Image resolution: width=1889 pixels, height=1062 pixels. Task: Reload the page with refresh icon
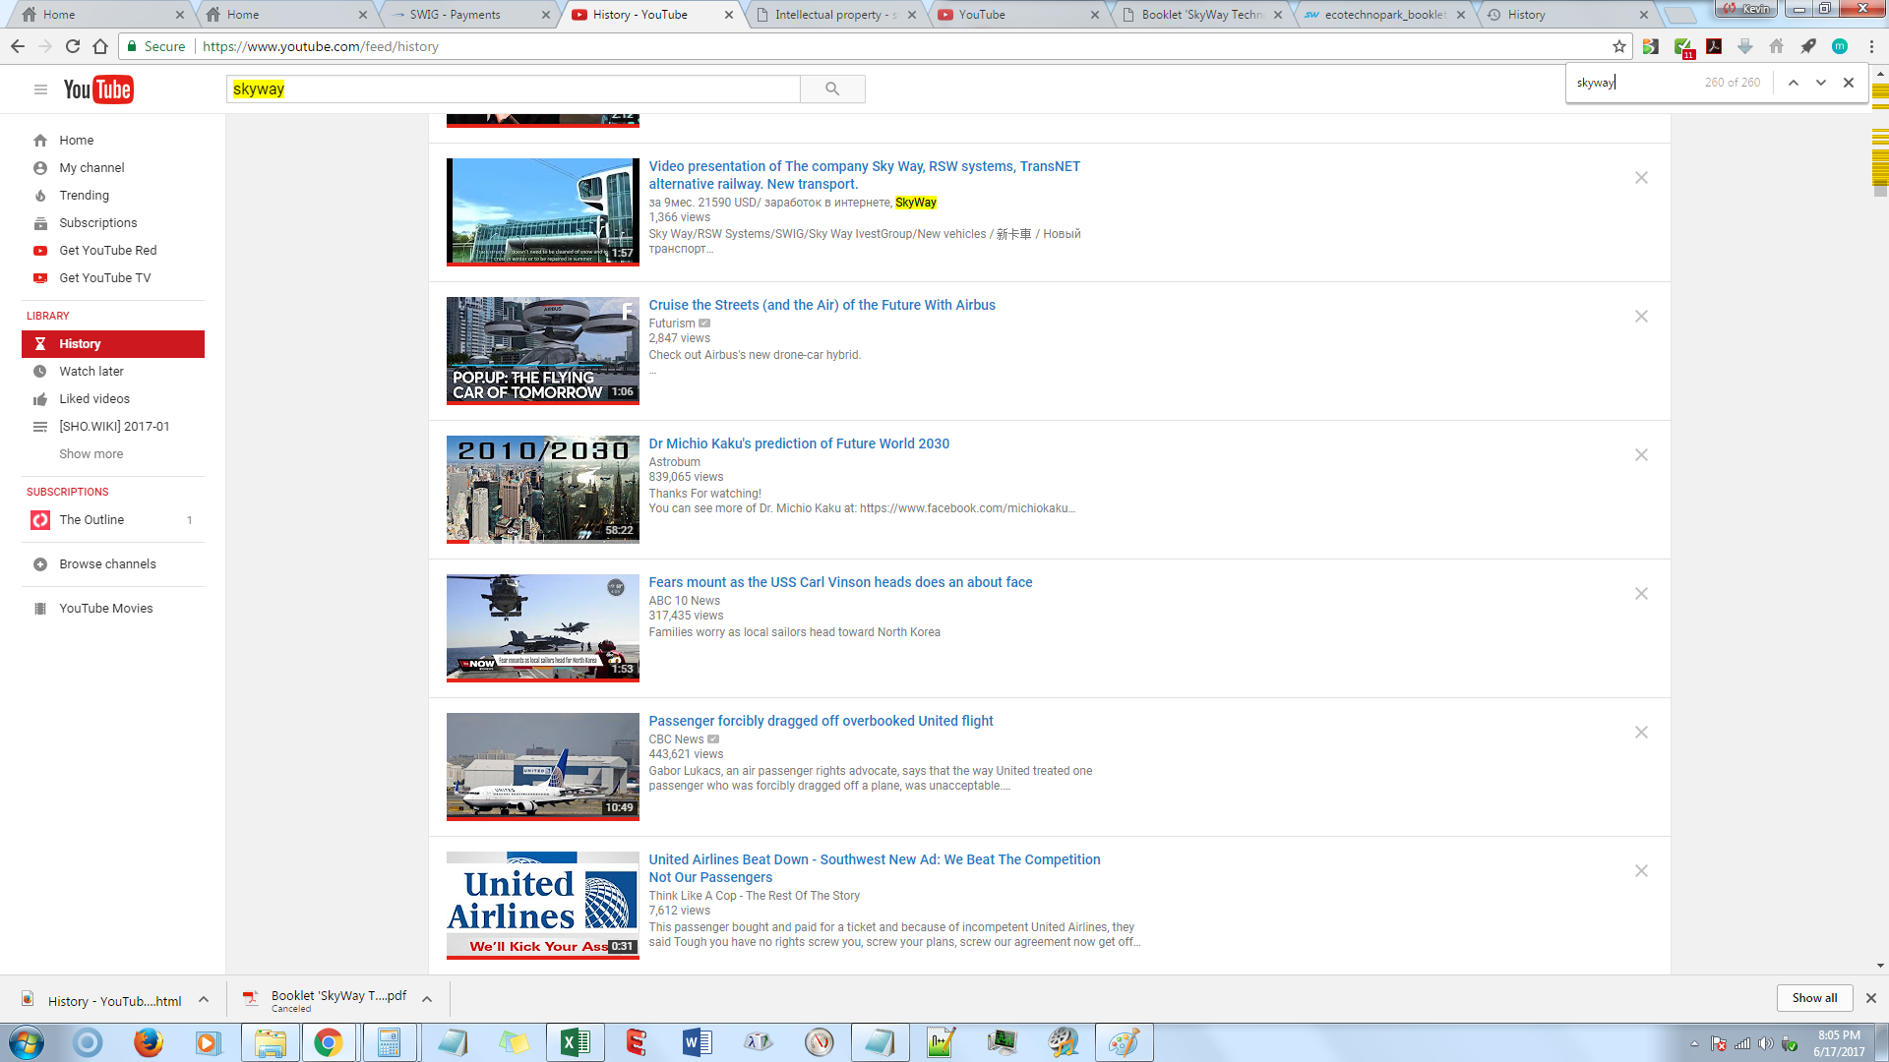[x=73, y=46]
